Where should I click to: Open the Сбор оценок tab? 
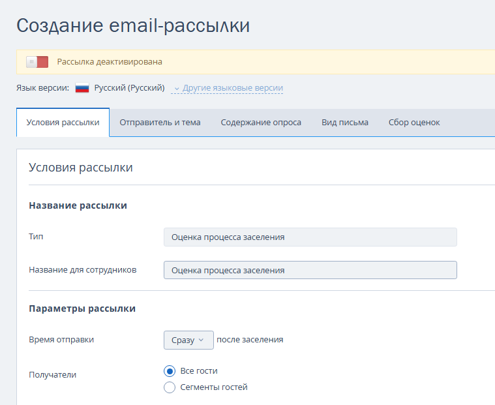(414, 123)
